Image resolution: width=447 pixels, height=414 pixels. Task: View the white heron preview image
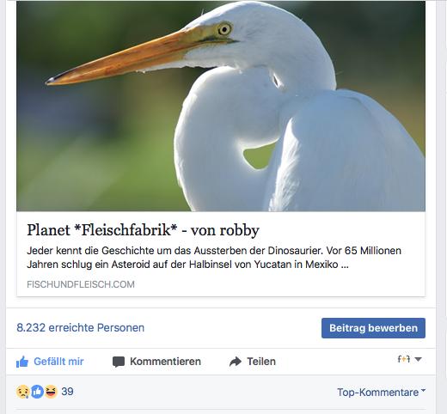[x=221, y=106]
